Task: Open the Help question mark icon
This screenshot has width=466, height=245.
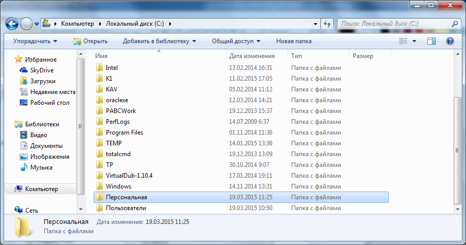Action: [450, 41]
